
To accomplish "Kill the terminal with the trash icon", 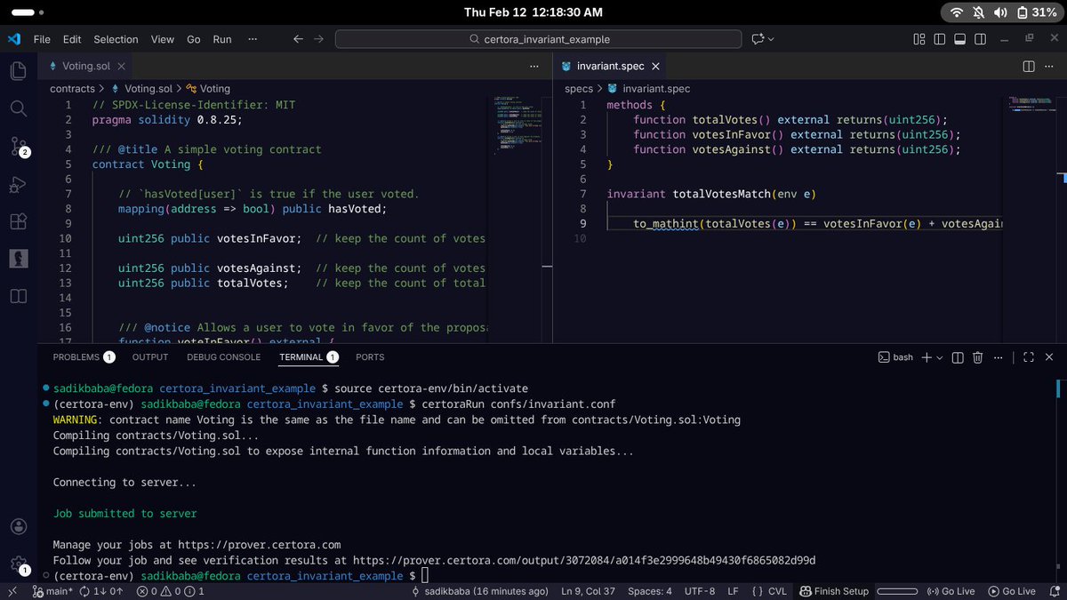I will tap(978, 357).
